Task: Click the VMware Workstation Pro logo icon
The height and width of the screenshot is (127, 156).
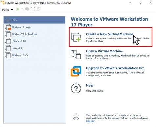Action: (76, 71)
